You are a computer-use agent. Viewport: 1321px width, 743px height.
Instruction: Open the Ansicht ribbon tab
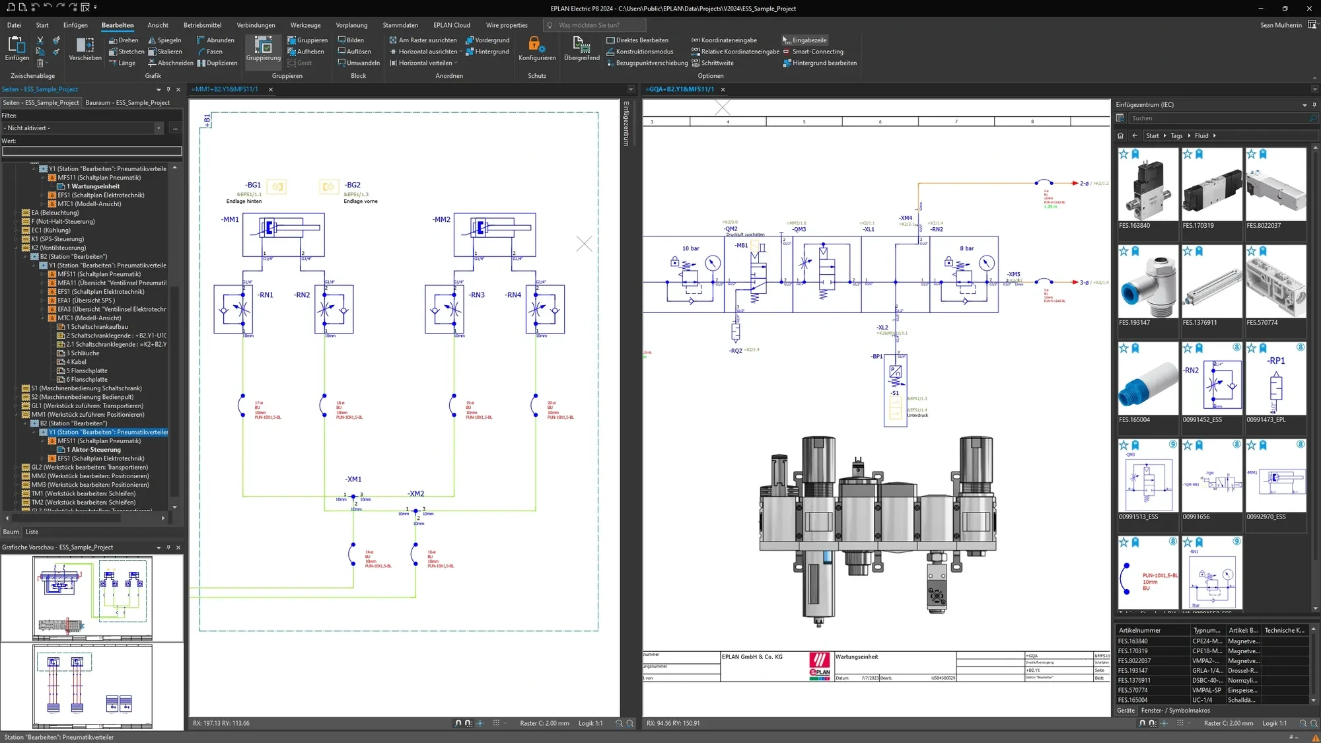click(158, 25)
